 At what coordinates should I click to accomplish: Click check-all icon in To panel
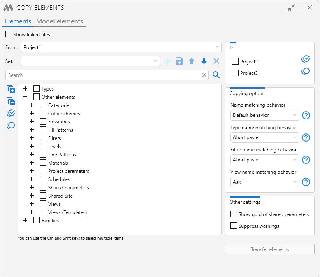(x=306, y=59)
